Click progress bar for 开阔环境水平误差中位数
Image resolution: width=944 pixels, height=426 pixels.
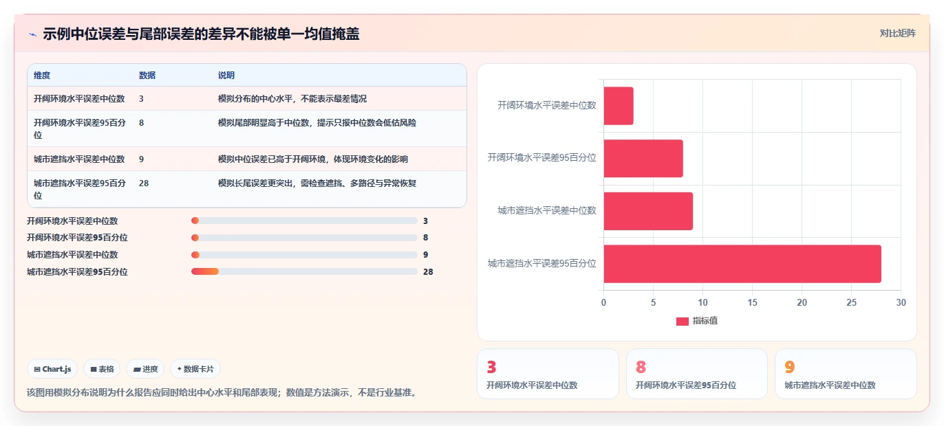304,221
